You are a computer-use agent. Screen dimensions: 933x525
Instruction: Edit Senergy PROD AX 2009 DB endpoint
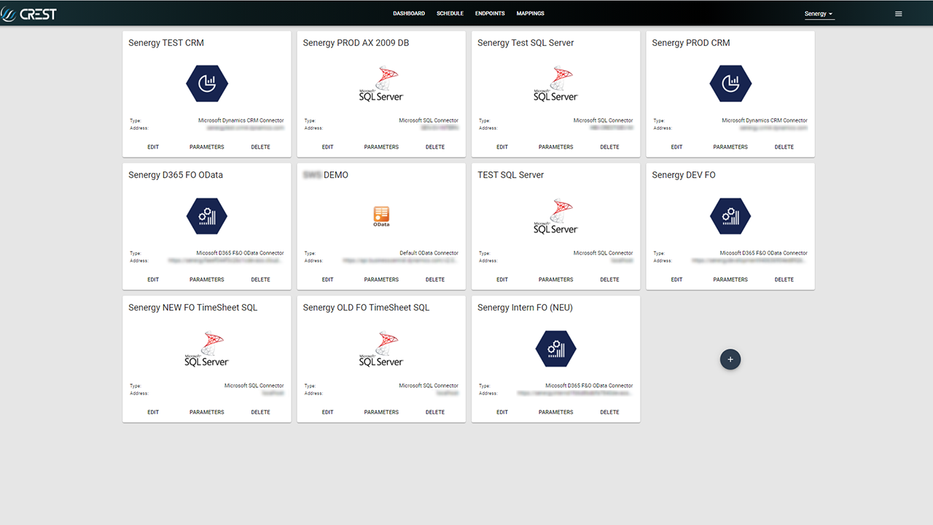click(x=327, y=147)
